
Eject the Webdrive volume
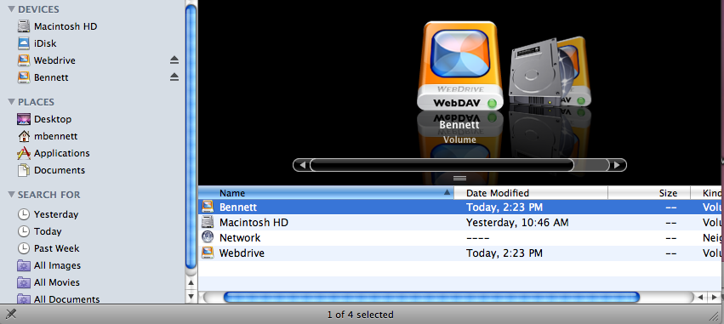click(174, 60)
